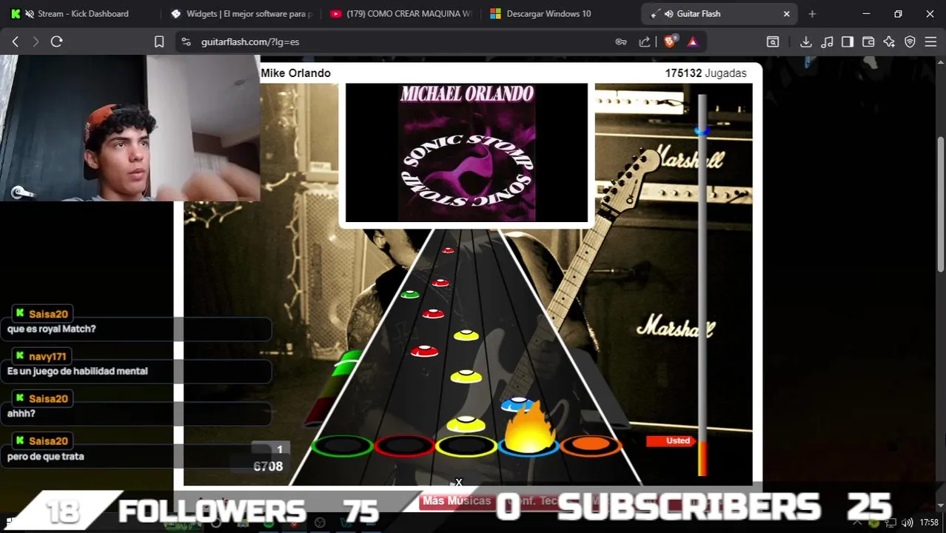Click the green fret button

(342, 446)
